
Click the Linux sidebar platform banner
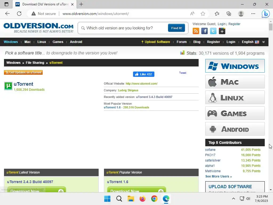coord(235,97)
